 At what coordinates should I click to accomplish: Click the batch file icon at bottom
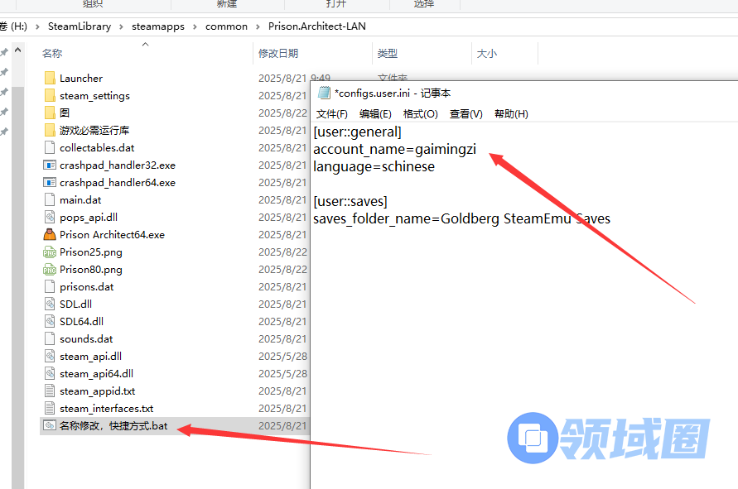(49, 426)
